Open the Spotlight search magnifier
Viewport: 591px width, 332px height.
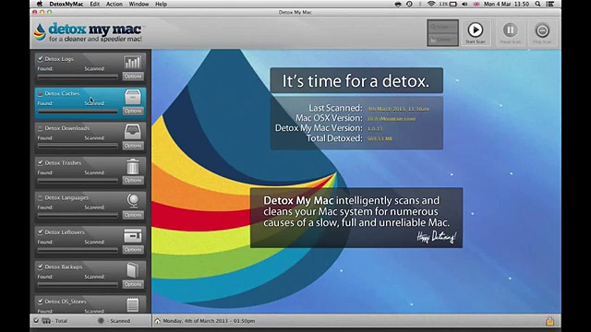tap(537, 4)
